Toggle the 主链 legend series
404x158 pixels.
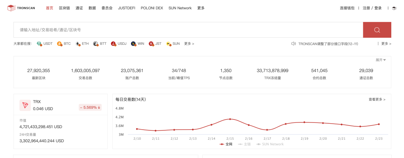tap(244, 144)
